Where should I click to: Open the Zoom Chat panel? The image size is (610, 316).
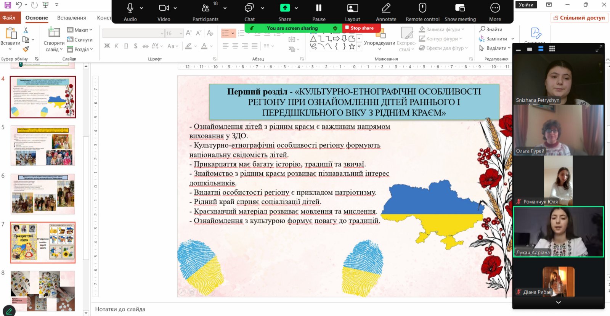click(249, 11)
